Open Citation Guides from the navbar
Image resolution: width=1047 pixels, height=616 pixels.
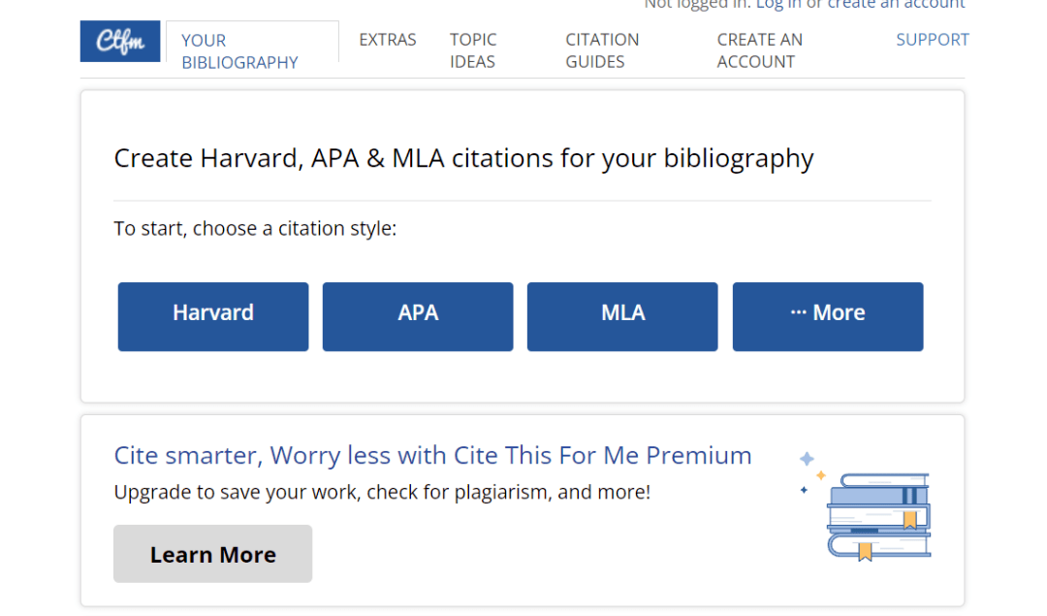coord(602,50)
